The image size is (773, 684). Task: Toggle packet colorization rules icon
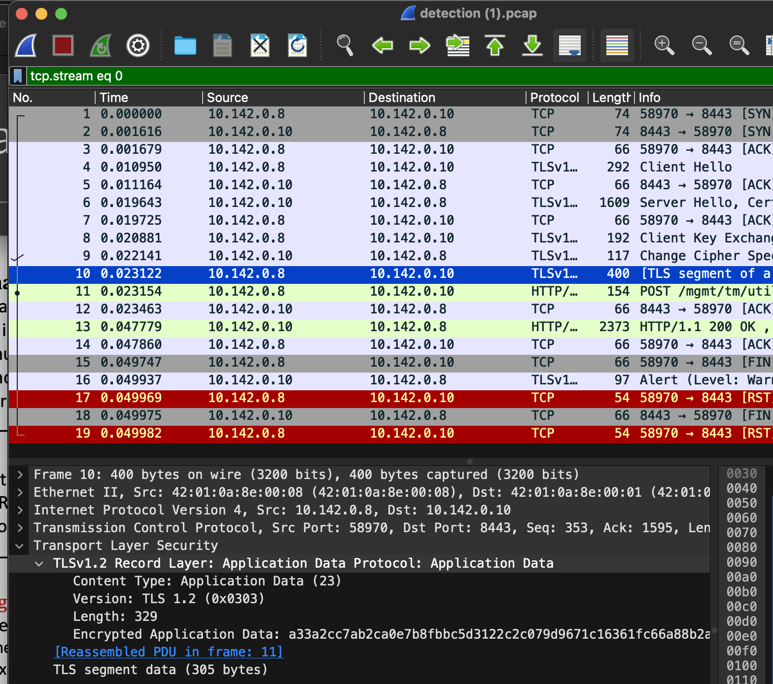point(617,46)
